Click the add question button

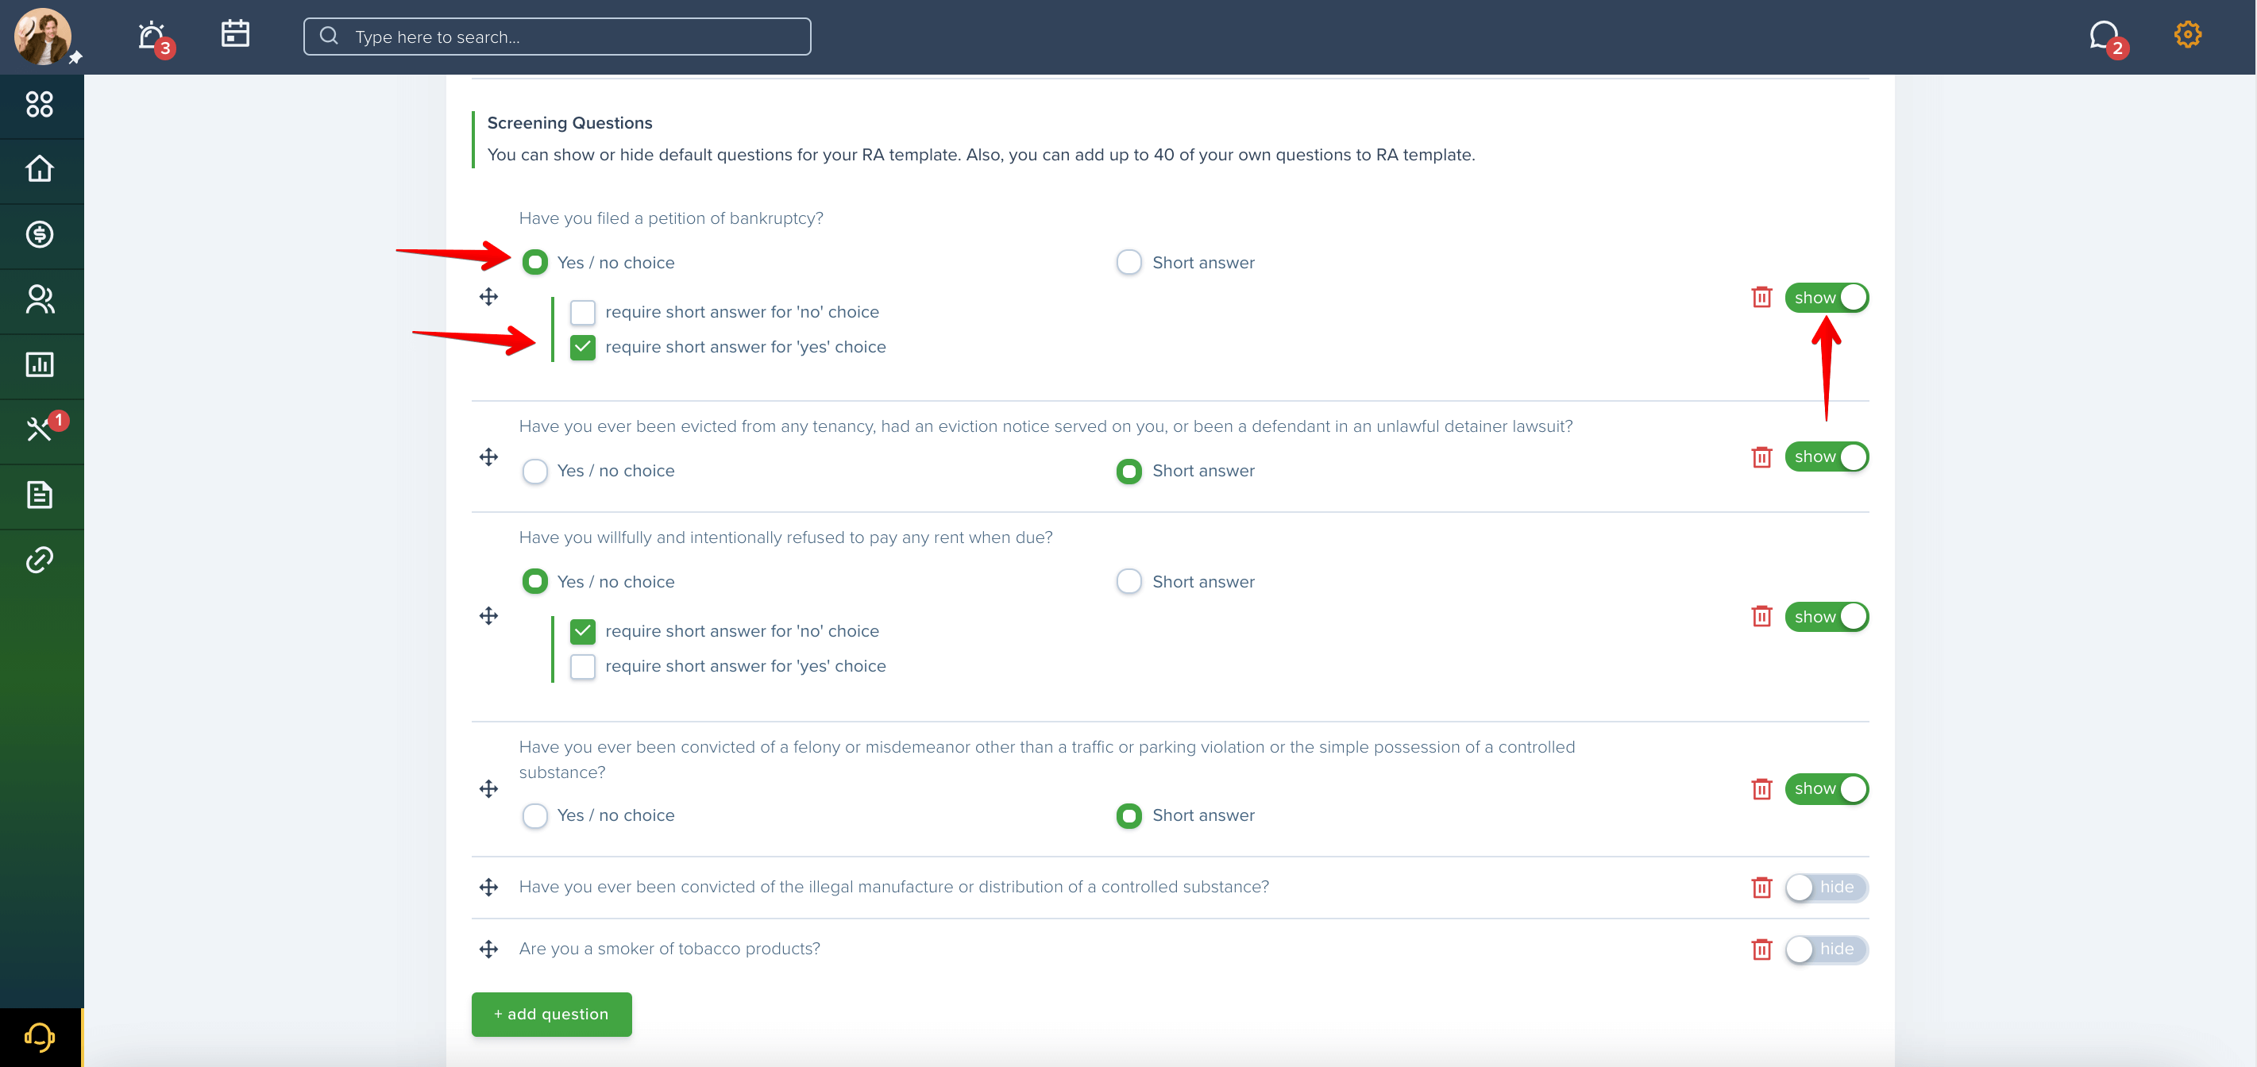(551, 1015)
